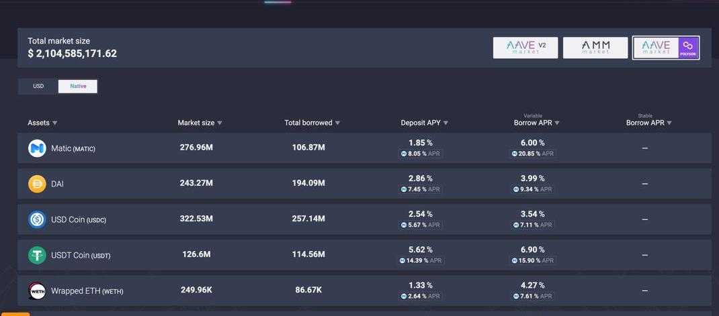Screen dimensions: 719x316
Task: Select the AMM market
Action: [595, 48]
